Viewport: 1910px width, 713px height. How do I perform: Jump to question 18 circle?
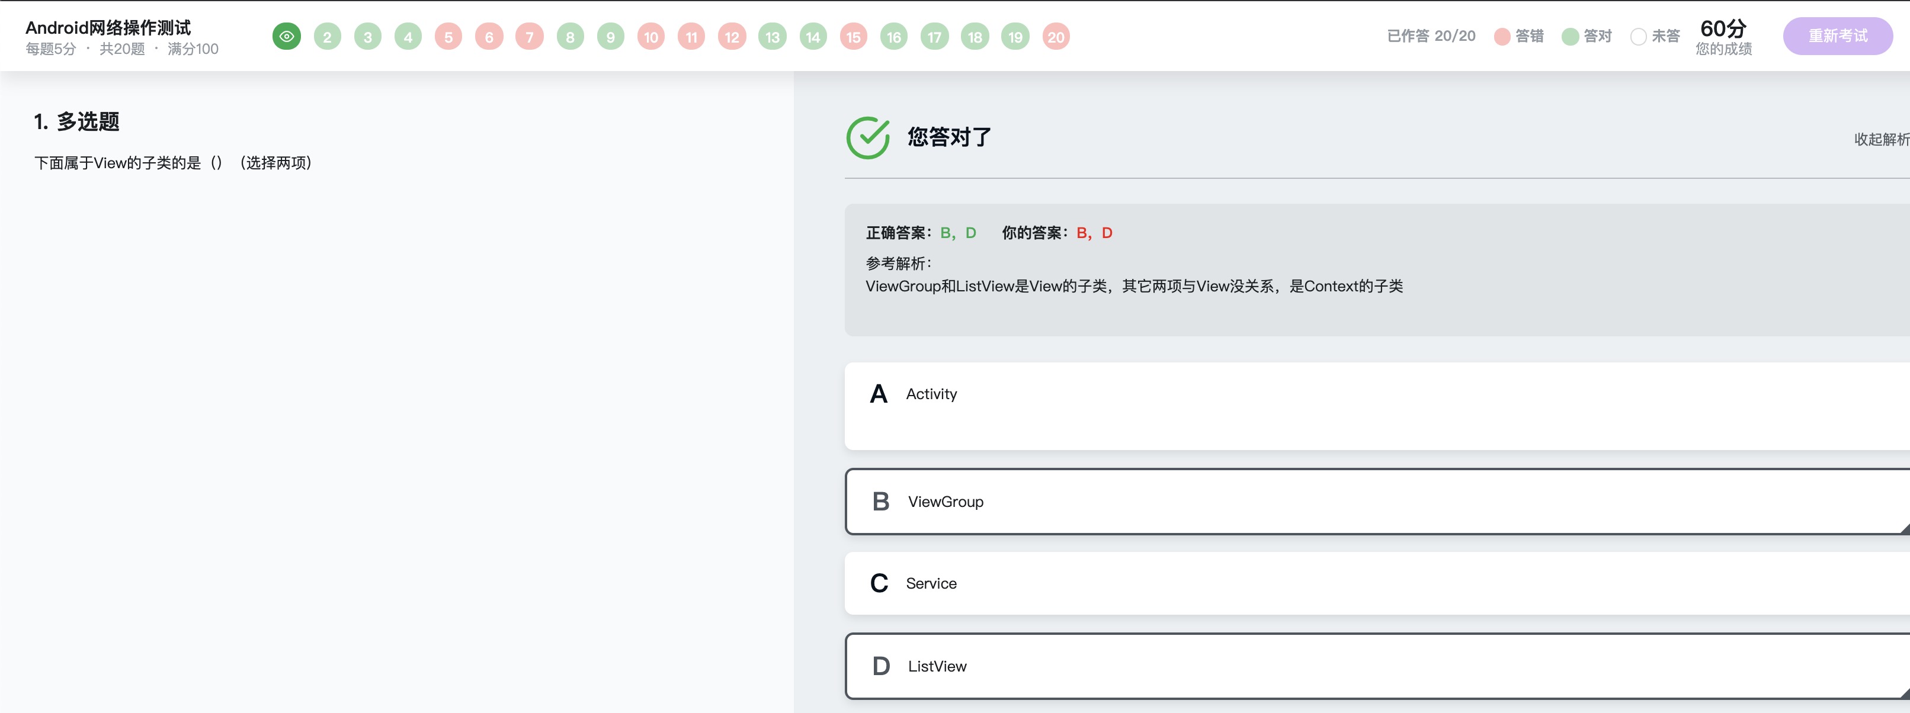point(975,36)
